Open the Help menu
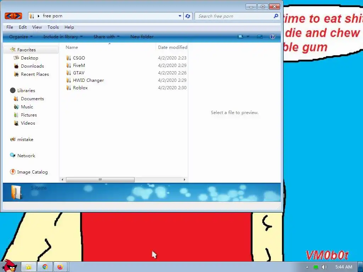The image size is (363, 272). [x=69, y=27]
